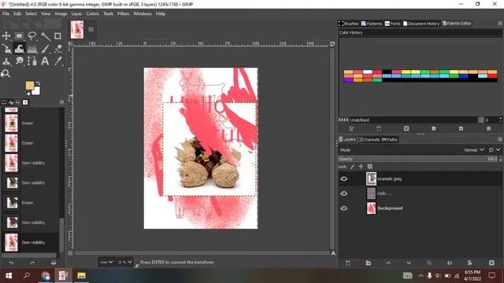The image size is (504, 283).
Task: Lower the selected layer
Action: click(x=409, y=263)
